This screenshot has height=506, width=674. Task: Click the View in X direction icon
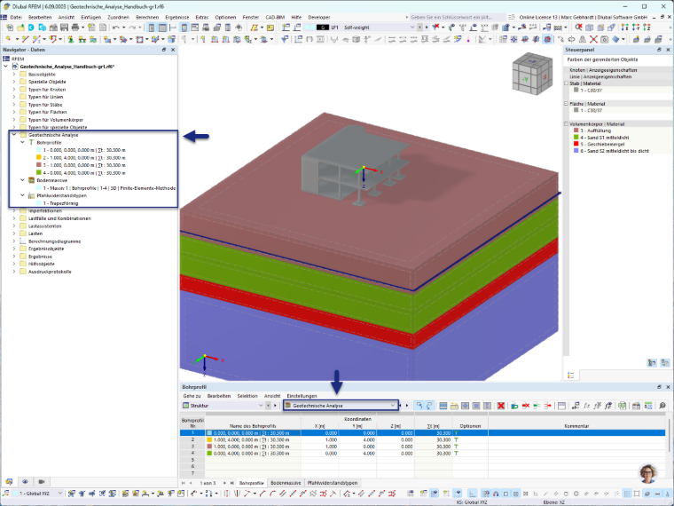(x=625, y=28)
